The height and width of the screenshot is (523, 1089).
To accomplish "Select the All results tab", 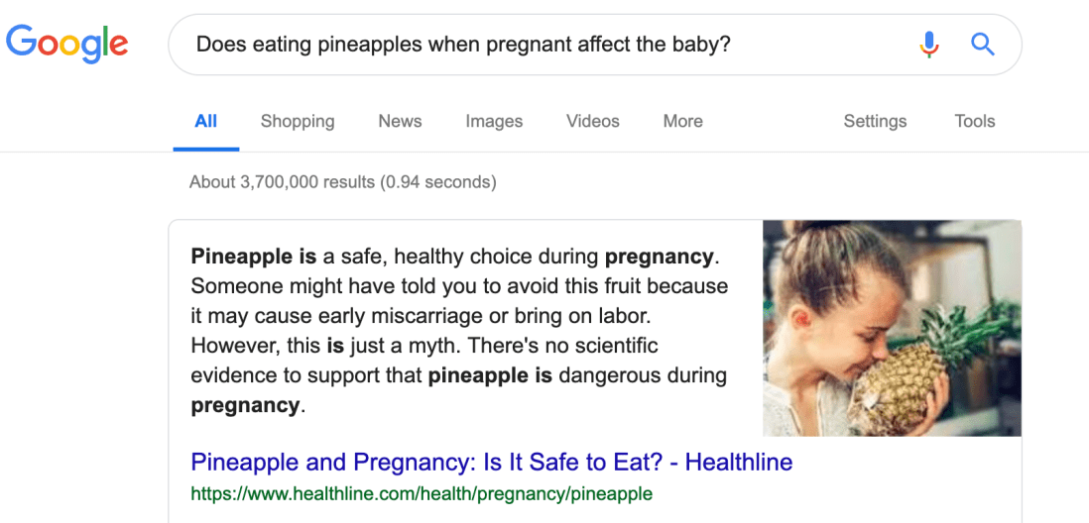I will tap(206, 121).
